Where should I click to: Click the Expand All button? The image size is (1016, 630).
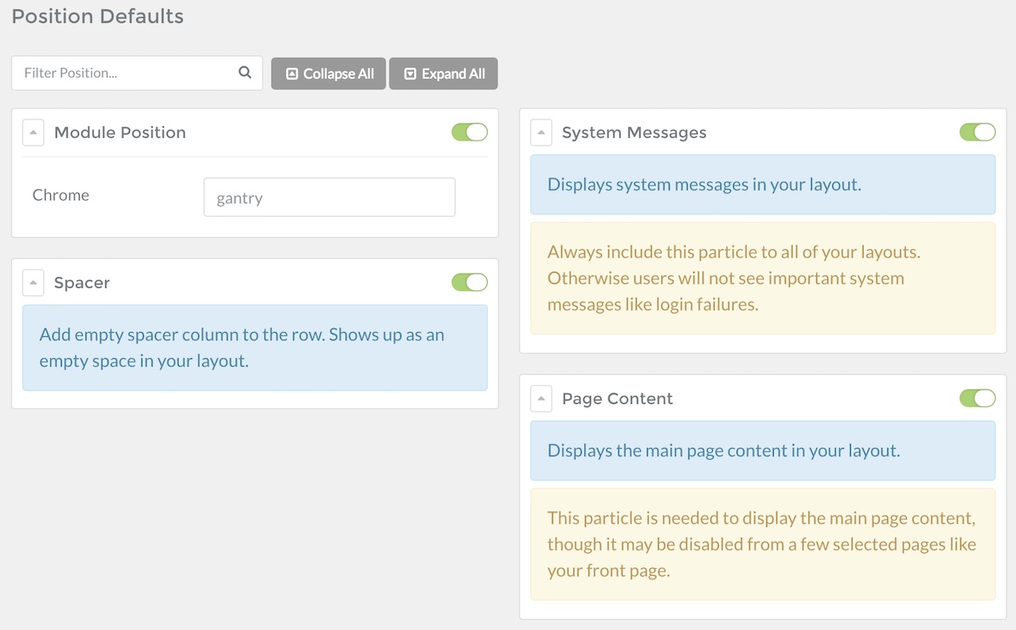444,74
